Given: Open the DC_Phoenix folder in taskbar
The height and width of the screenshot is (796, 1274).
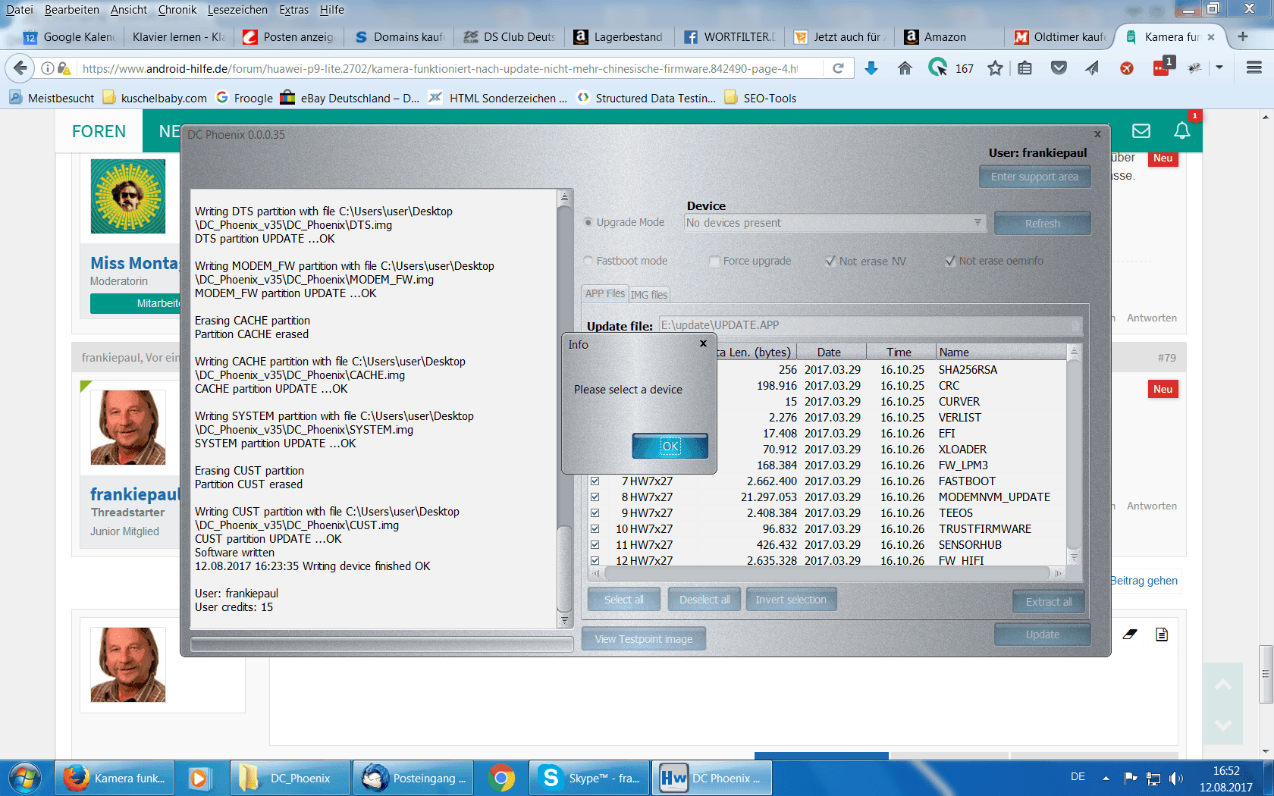Looking at the screenshot, I should click(290, 778).
